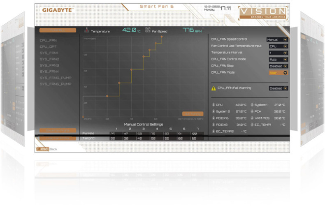Image resolution: width=325 pixels, height=208 pixels.
Task: Click Temp field for control point 3
Action: [x=143, y=139]
